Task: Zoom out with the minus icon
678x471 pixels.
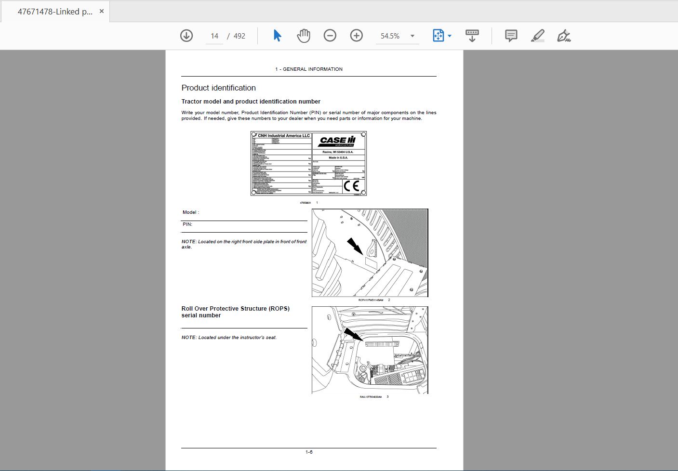Action: click(330, 36)
